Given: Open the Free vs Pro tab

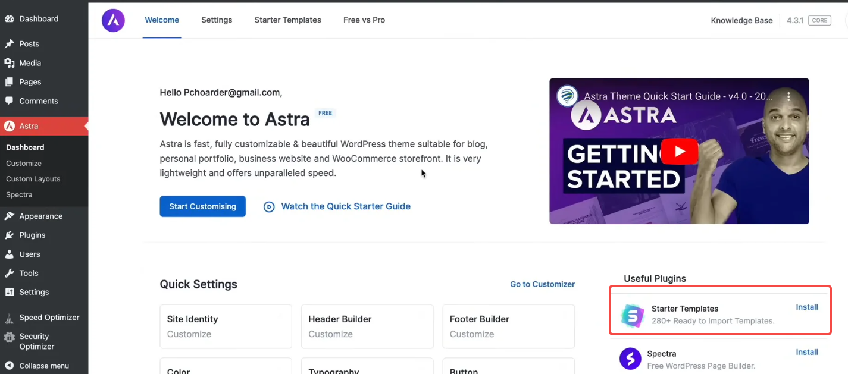Looking at the screenshot, I should point(364,20).
